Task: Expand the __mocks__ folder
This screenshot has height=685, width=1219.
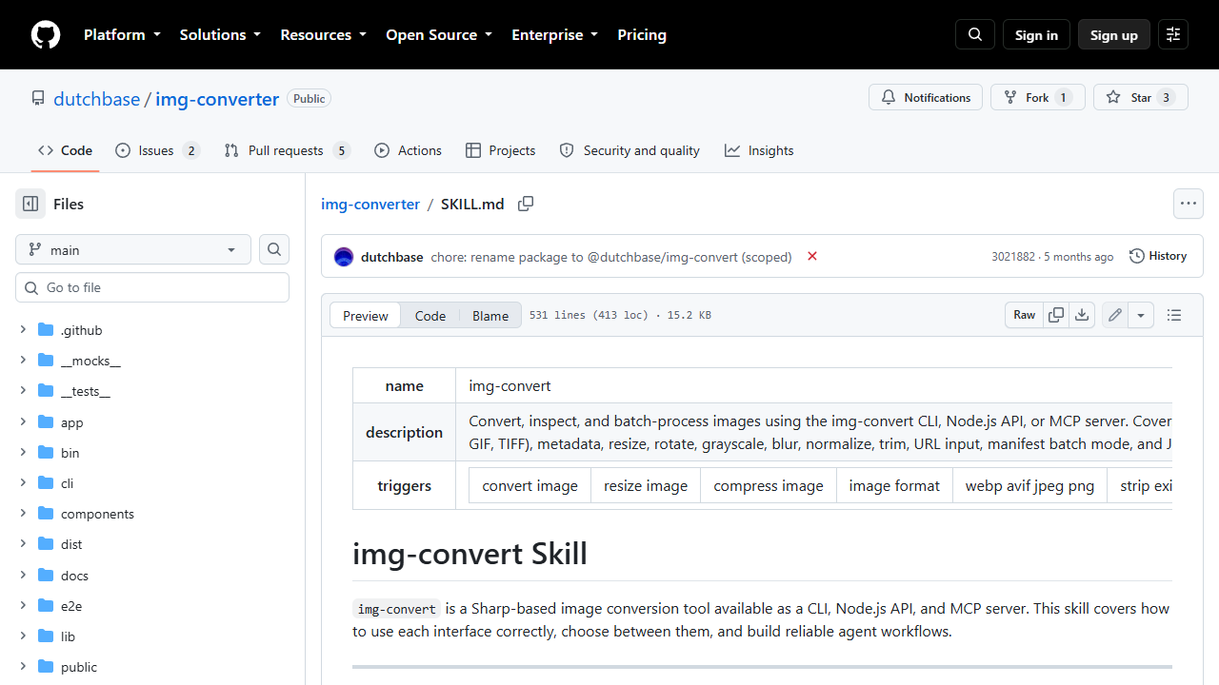Action: [x=24, y=361]
